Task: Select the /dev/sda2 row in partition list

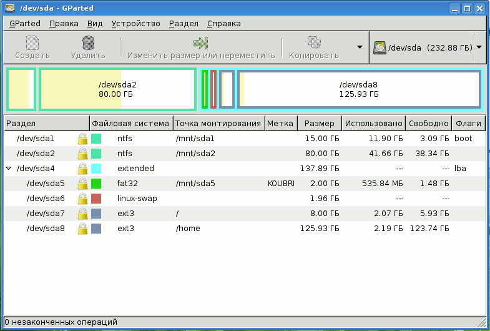Action: point(36,153)
